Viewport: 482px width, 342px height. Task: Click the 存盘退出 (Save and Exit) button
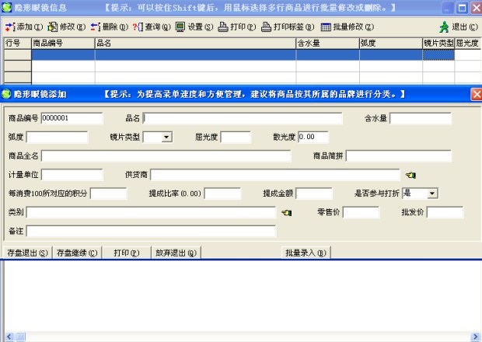pos(27,253)
